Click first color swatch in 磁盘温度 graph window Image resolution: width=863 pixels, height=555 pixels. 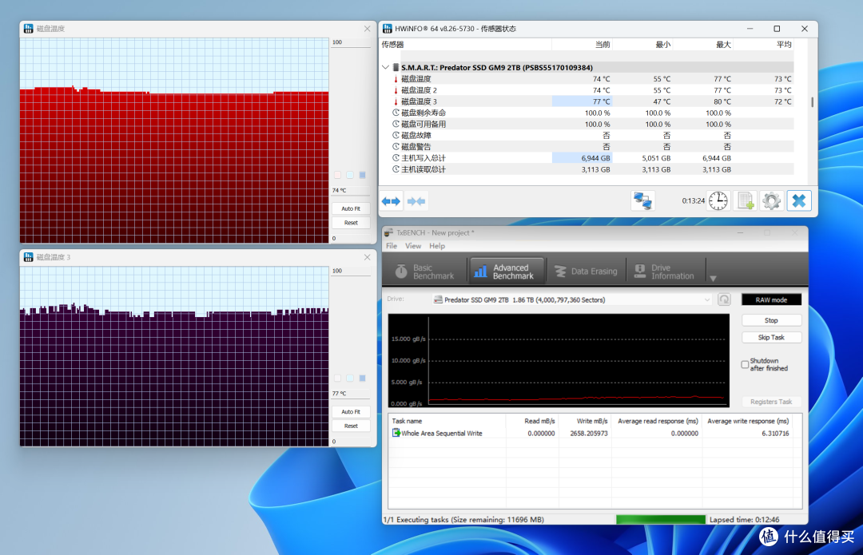[337, 175]
